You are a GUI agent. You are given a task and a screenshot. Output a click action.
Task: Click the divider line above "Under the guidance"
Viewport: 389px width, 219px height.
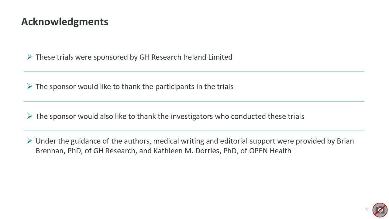(194, 131)
